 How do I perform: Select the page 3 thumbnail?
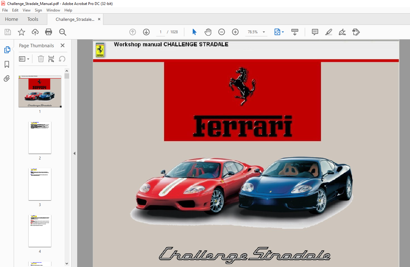[40, 184]
